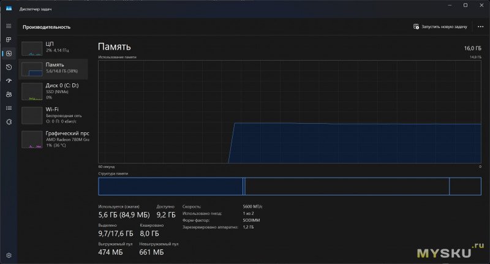Open the Users page icon
The image size is (490, 264).
pyautogui.click(x=9, y=94)
